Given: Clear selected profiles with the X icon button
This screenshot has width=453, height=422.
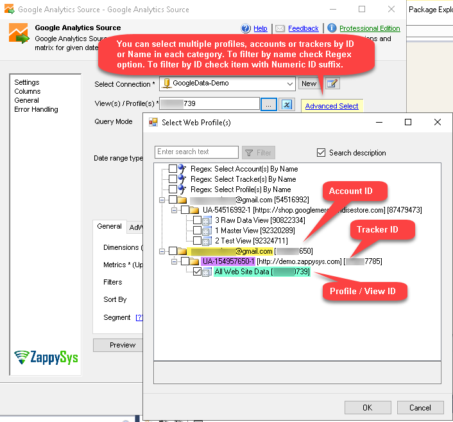Looking at the screenshot, I should [287, 105].
